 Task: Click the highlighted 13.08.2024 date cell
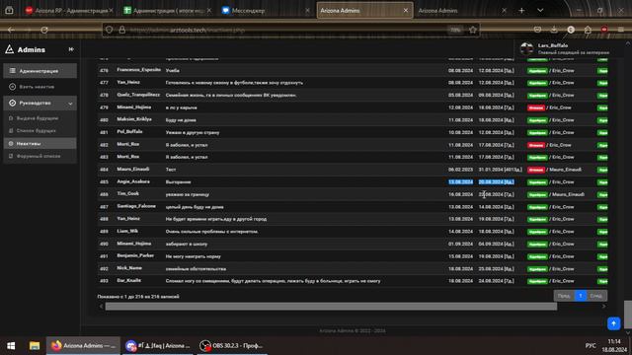pos(461,181)
